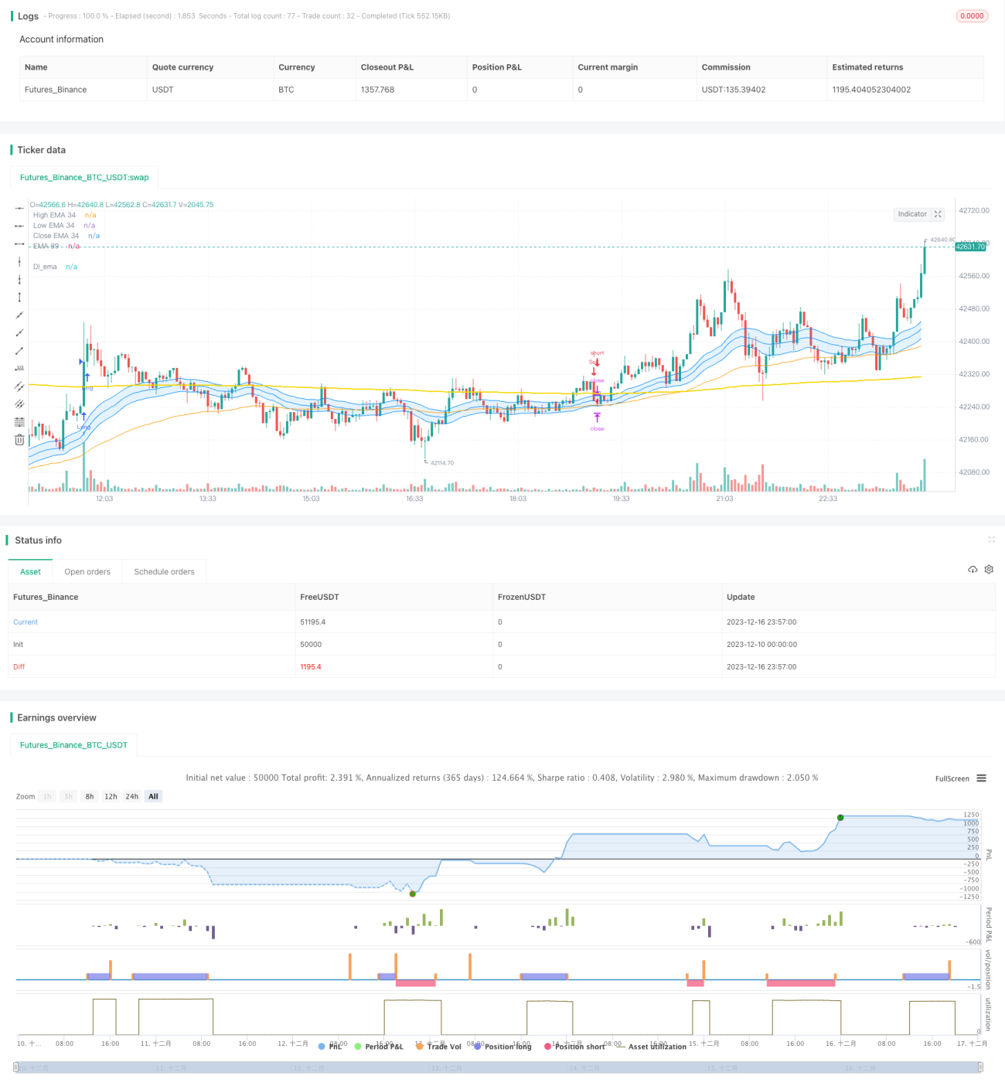Select the parallel channel lines tool
This screenshot has width=1005, height=1090.
coord(19,386)
